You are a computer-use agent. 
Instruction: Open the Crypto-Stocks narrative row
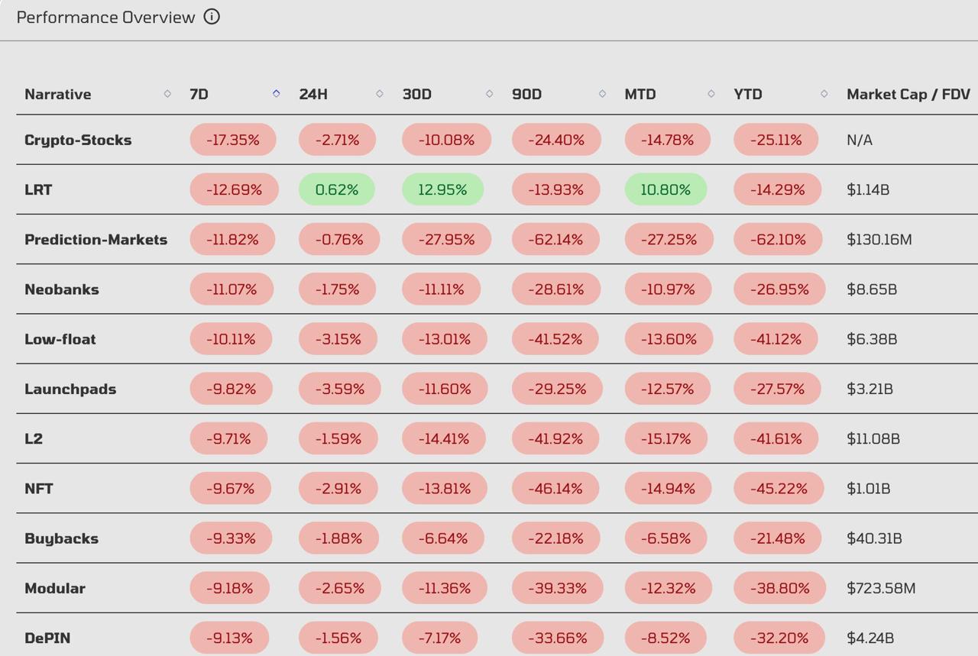click(x=78, y=140)
